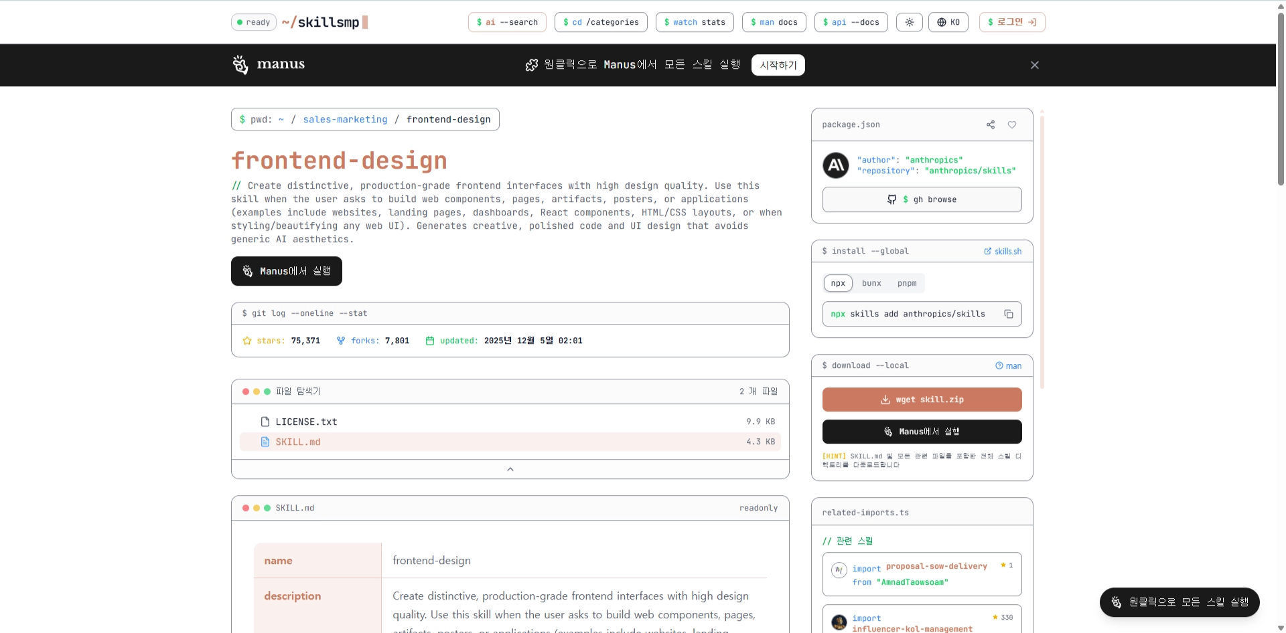
Task: Select the npx package manager tab
Action: [x=838, y=283]
